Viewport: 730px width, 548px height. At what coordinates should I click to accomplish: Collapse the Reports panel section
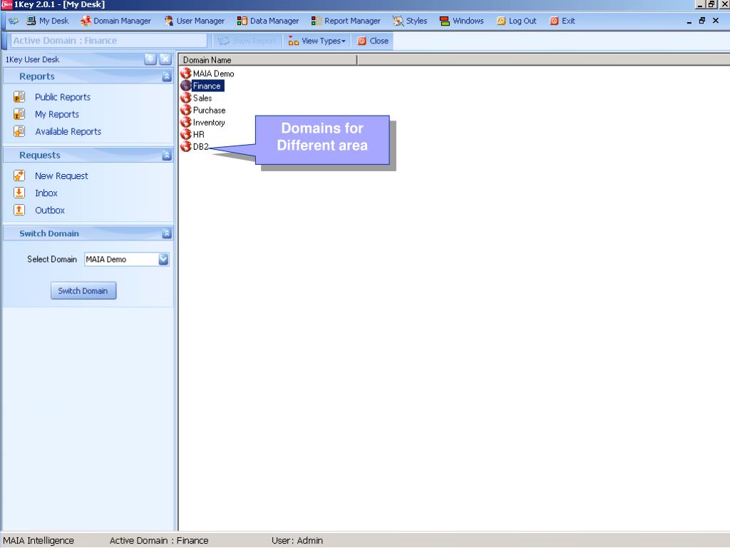166,76
